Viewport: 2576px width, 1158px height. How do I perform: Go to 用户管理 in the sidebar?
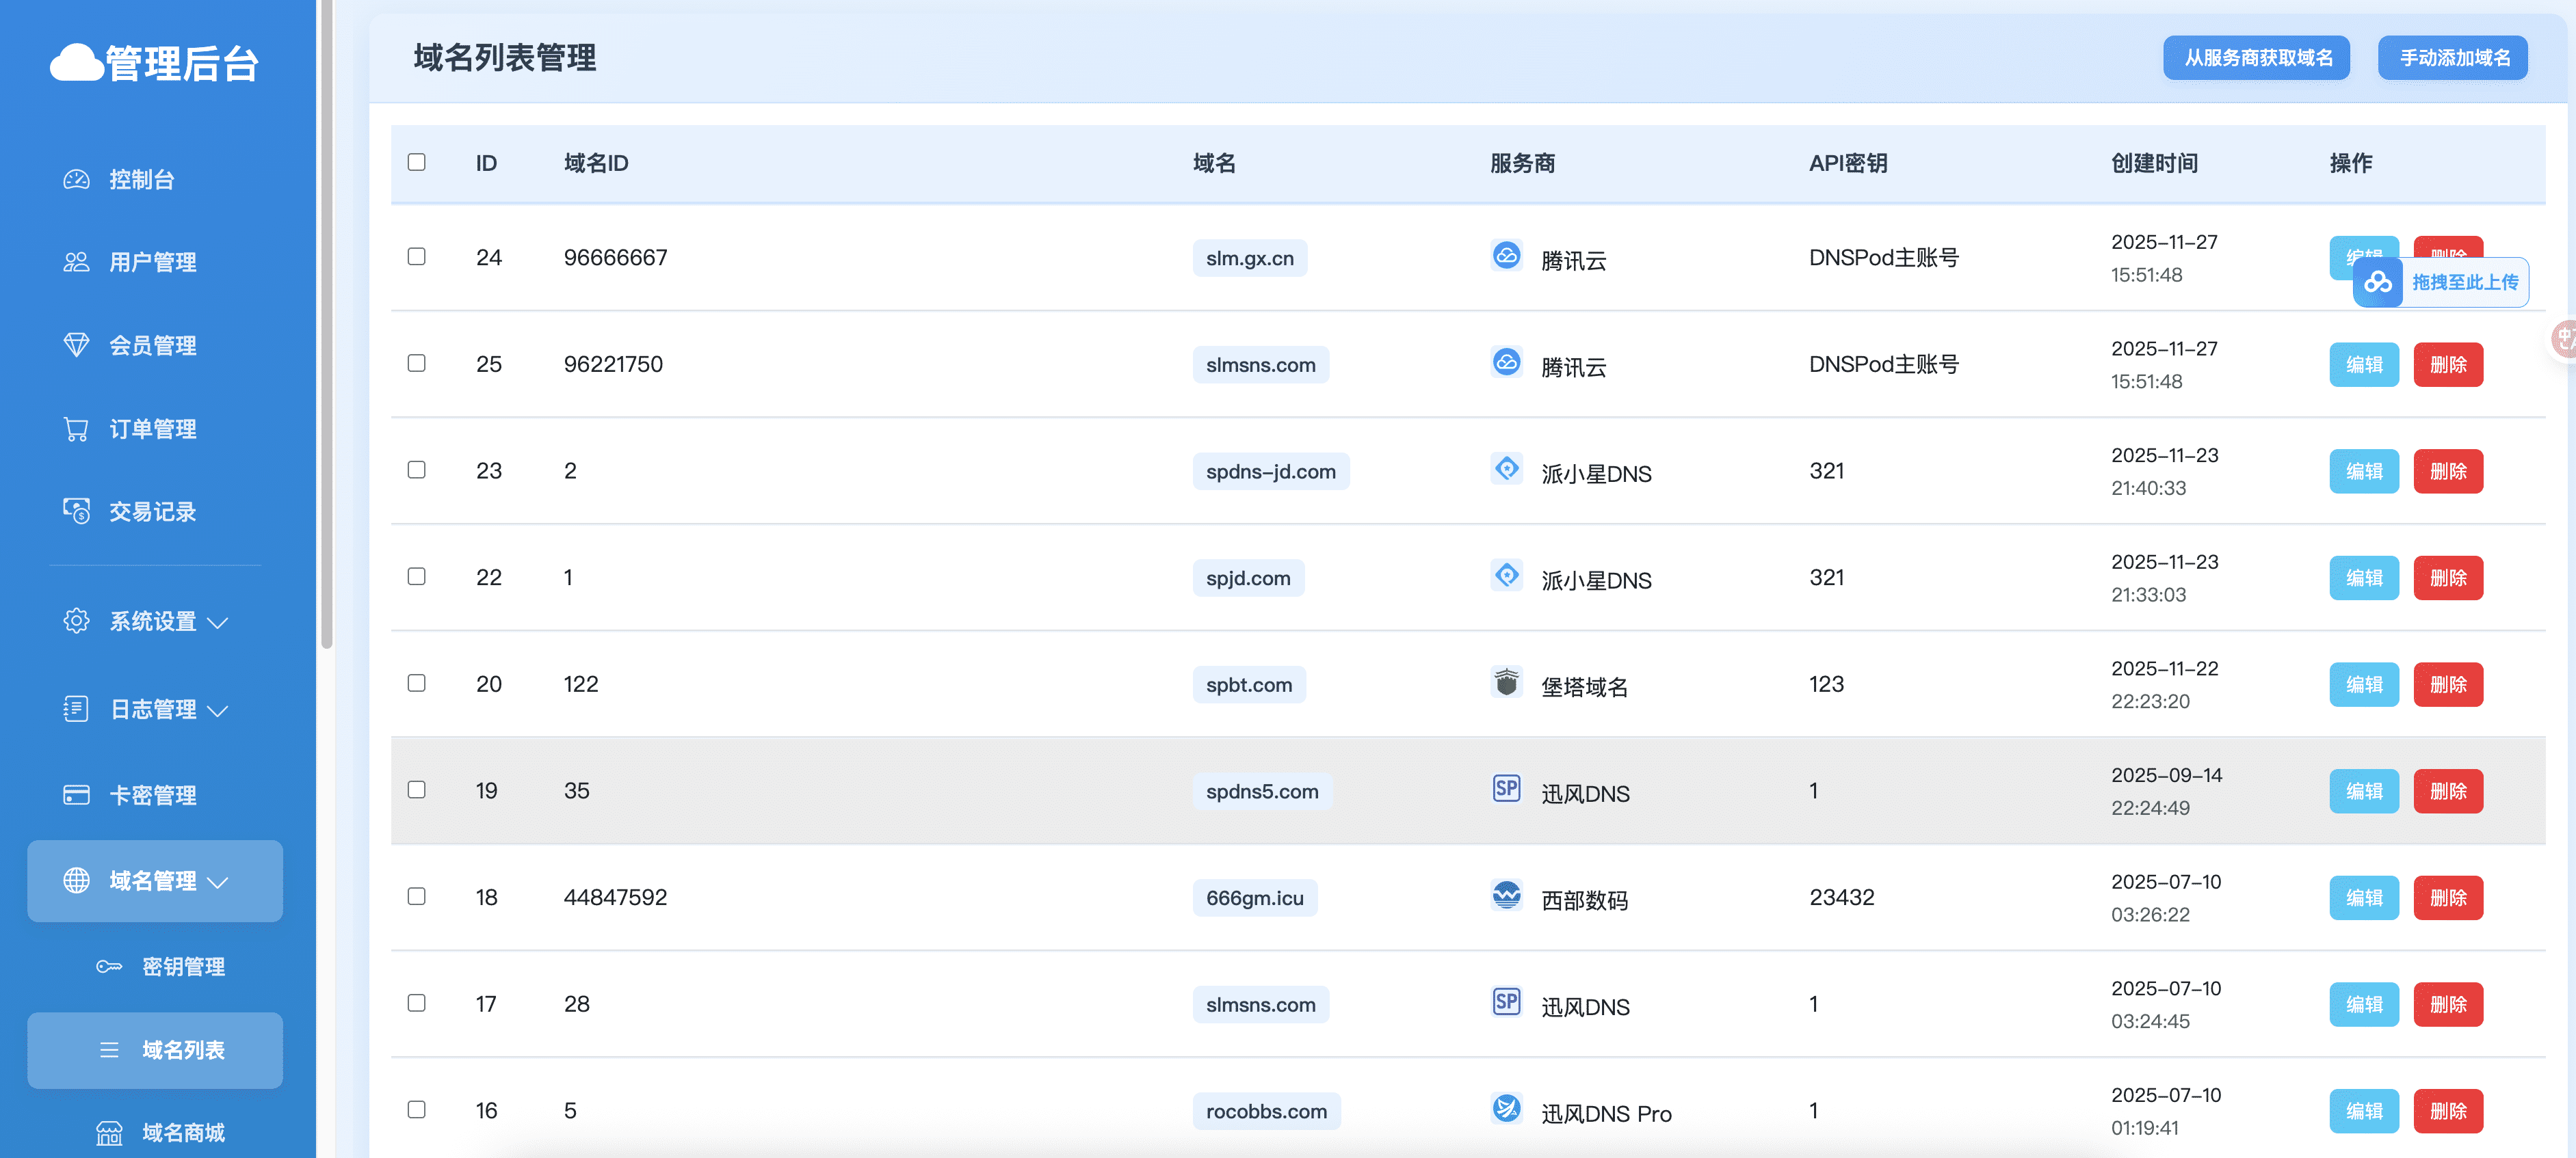152,262
